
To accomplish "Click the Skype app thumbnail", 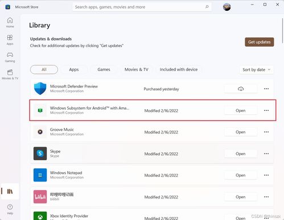I will tap(40, 153).
